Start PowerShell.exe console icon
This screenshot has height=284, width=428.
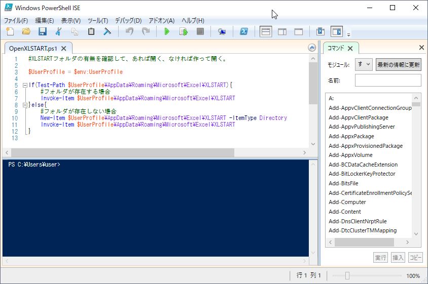click(x=244, y=31)
